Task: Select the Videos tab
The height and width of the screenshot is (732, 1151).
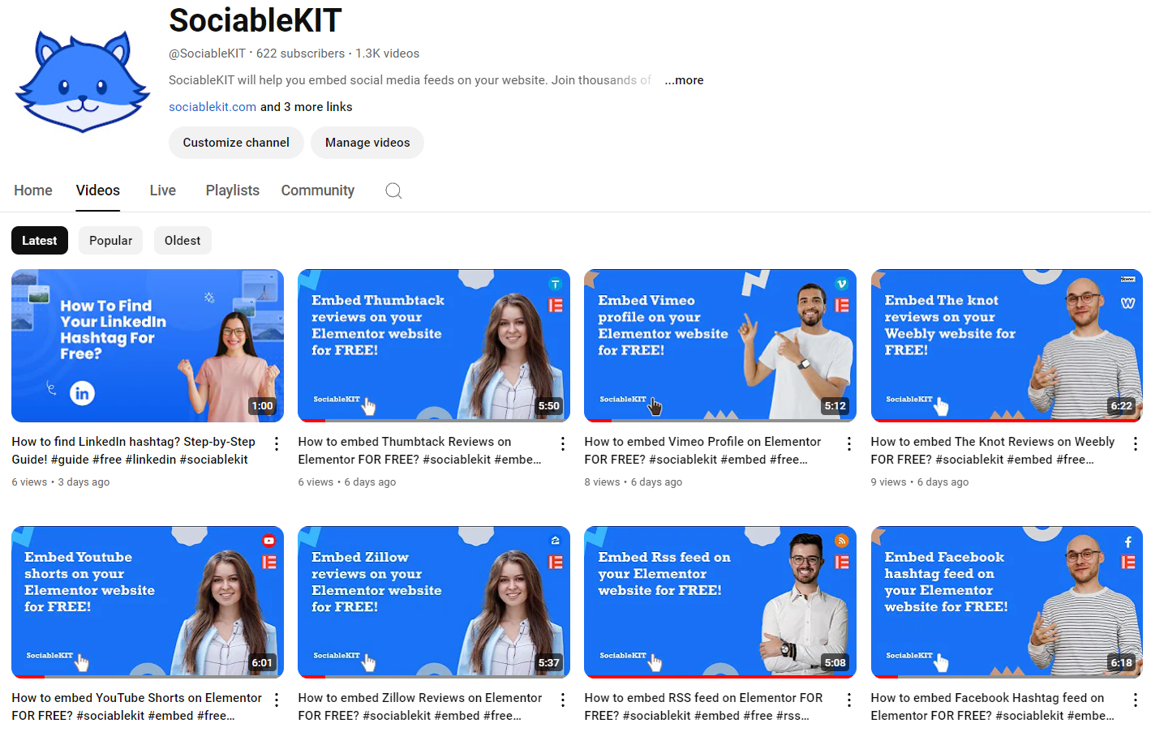Action: (98, 190)
